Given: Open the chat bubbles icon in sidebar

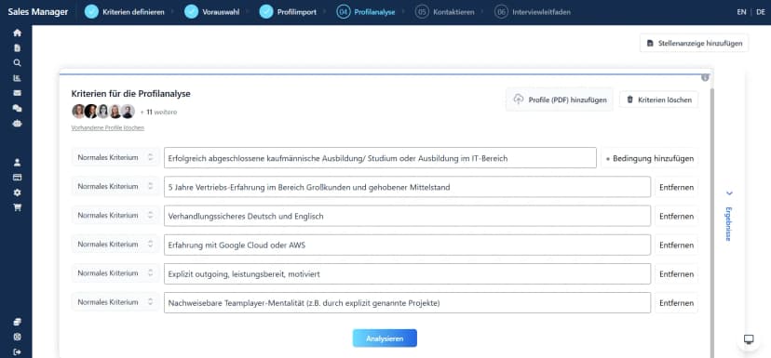Looking at the screenshot, I should click(x=17, y=109).
